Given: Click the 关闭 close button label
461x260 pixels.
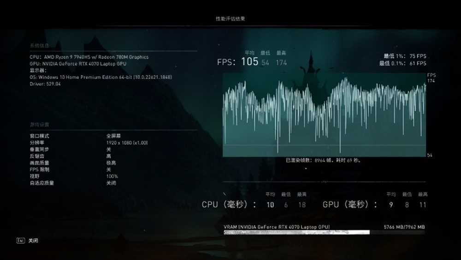Looking at the screenshot, I should [x=33, y=241].
